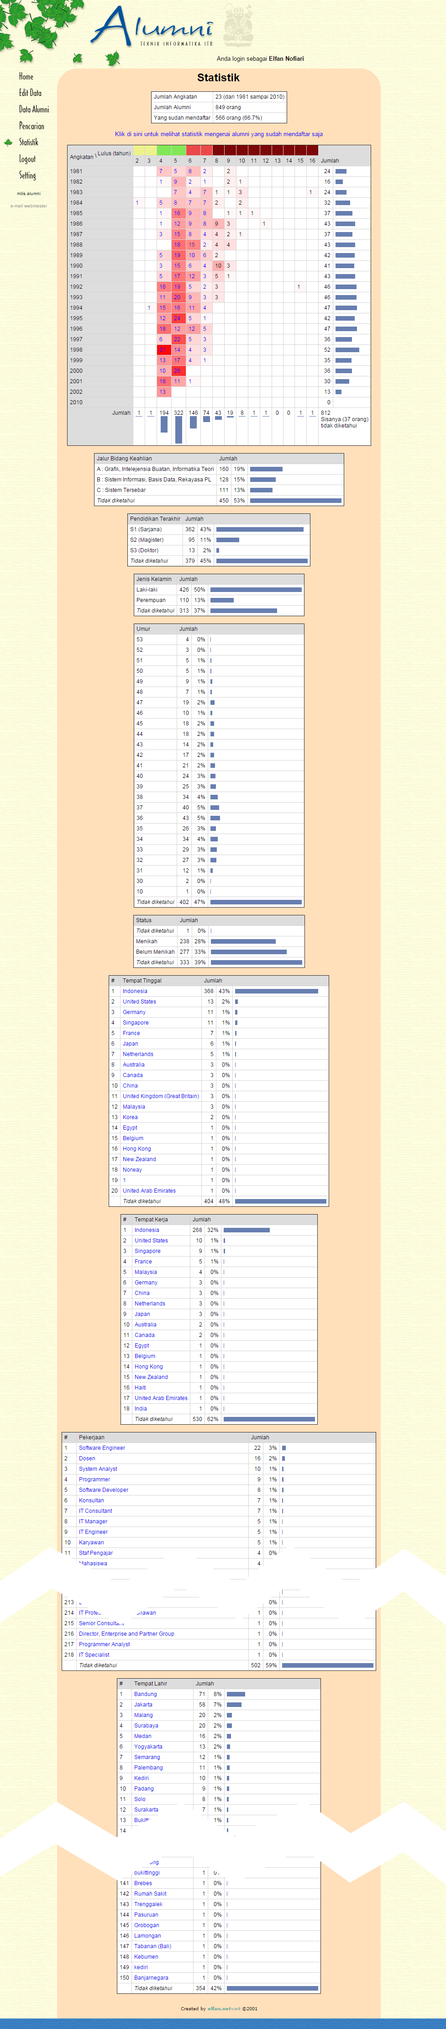Viewport: 446px width, 2029px height.
Task: Go to the Edit Data page
Action: pyautogui.click(x=30, y=93)
